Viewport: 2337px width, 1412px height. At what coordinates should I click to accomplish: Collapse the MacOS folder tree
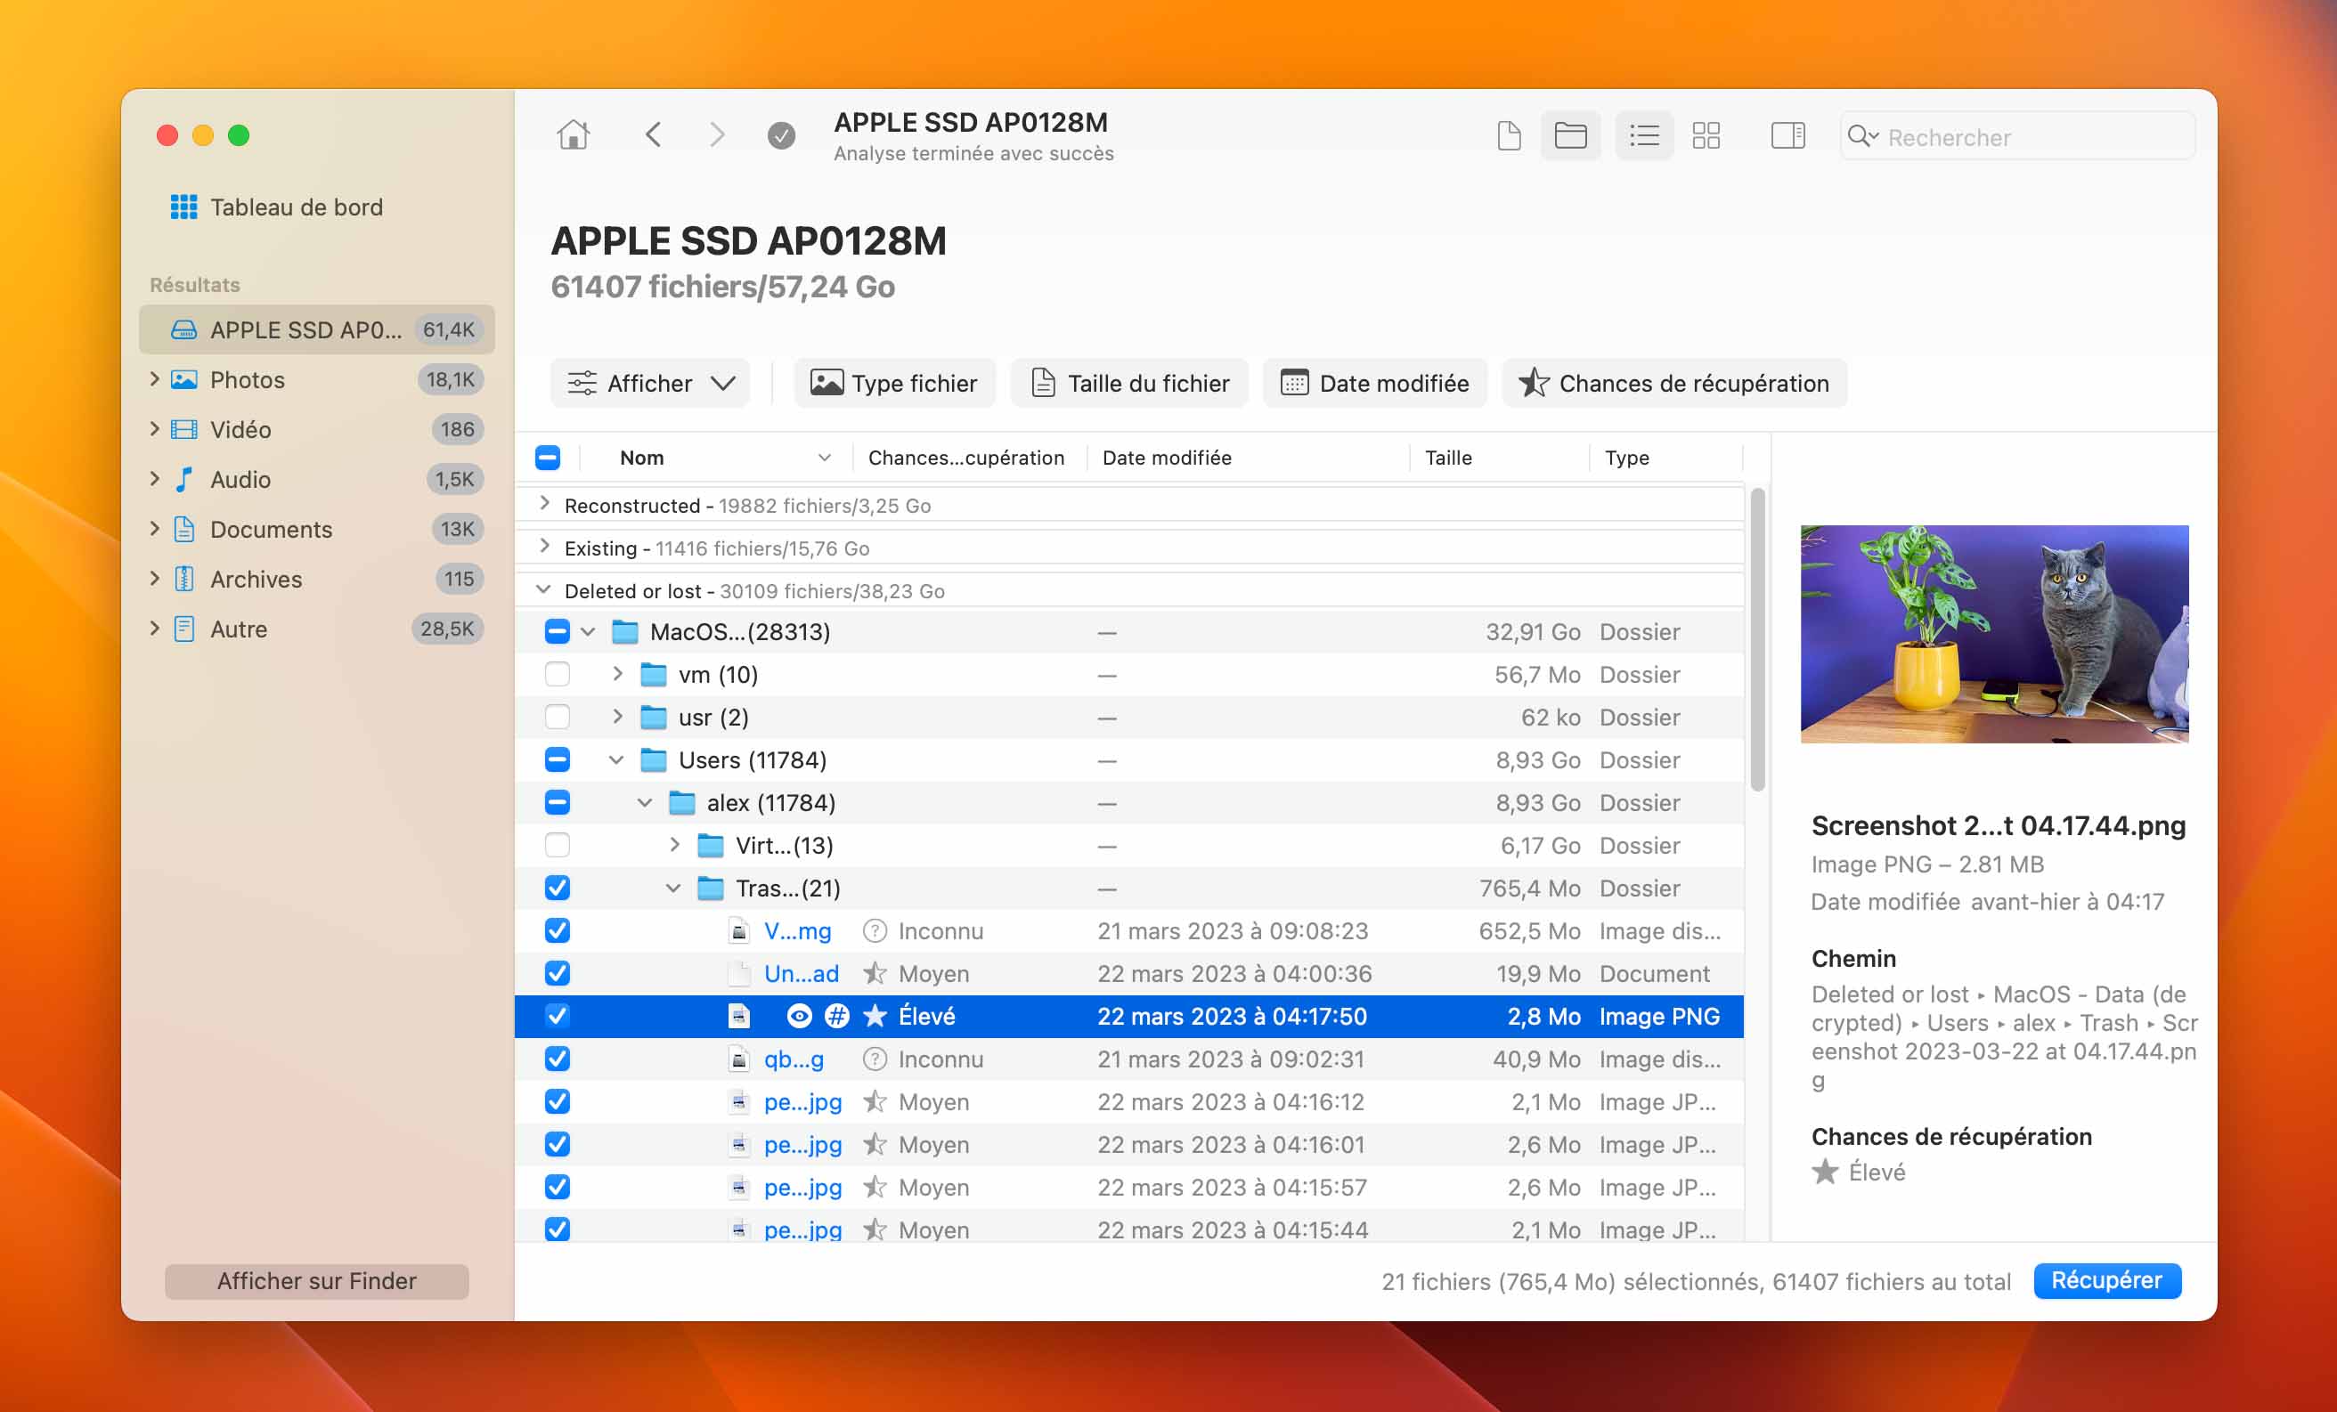click(x=588, y=631)
